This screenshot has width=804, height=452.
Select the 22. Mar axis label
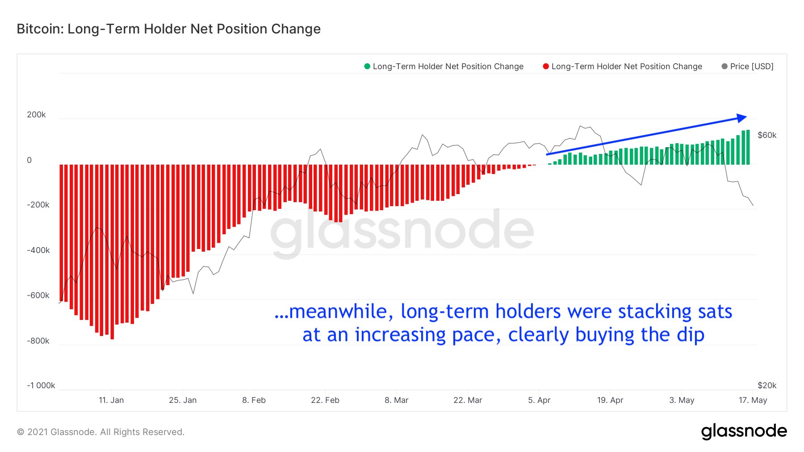[x=468, y=400]
